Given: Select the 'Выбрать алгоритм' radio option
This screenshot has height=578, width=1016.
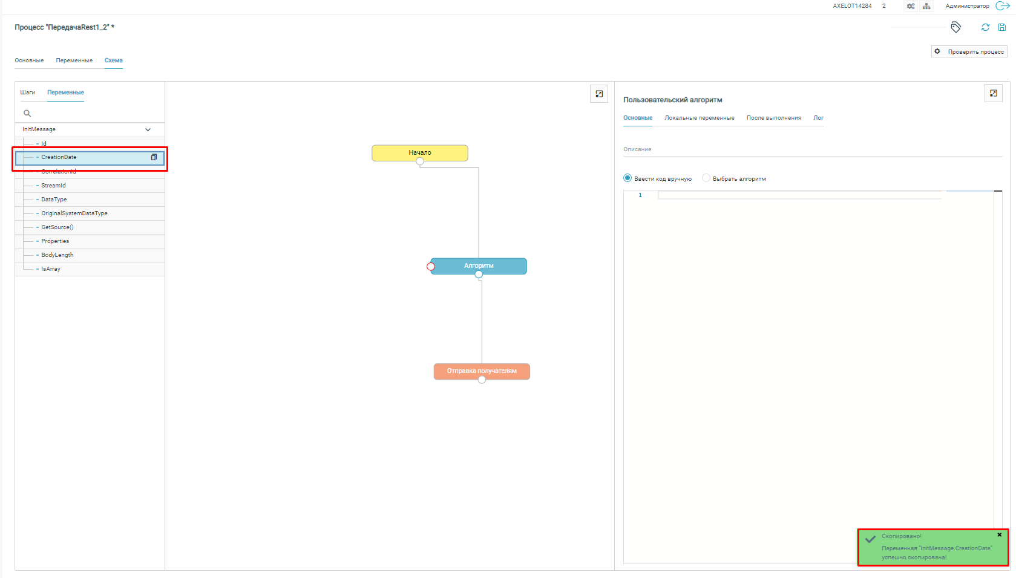Looking at the screenshot, I should [x=706, y=178].
